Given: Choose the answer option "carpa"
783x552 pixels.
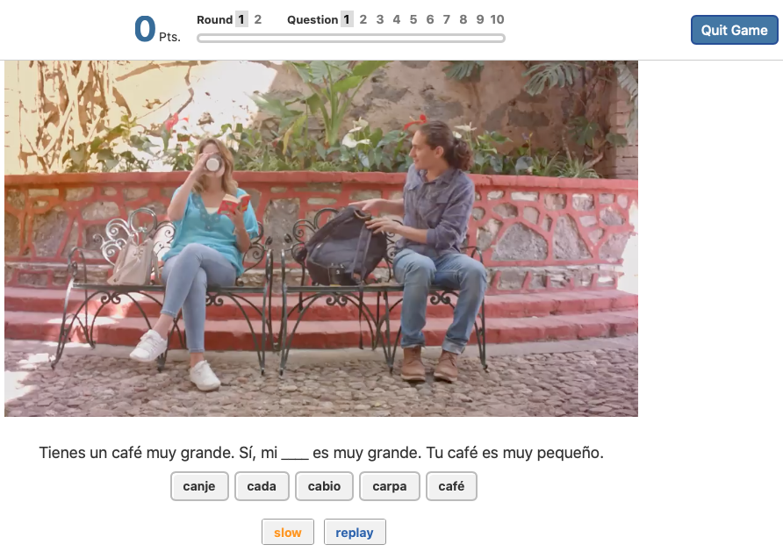Looking at the screenshot, I should tap(389, 486).
